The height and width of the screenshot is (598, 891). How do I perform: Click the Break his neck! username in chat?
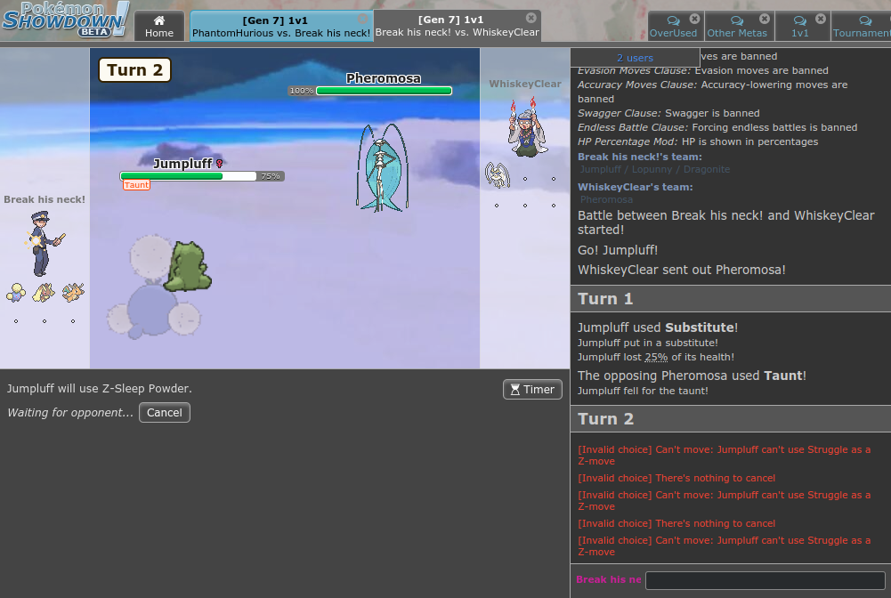coord(609,579)
